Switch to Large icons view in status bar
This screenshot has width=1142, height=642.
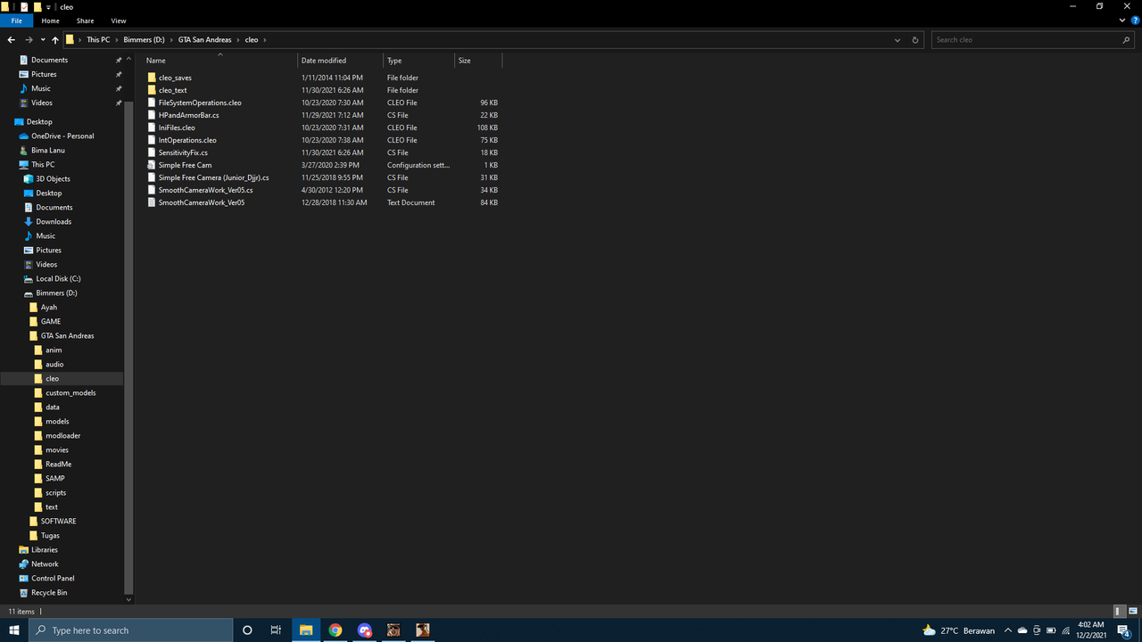pos(1131,611)
